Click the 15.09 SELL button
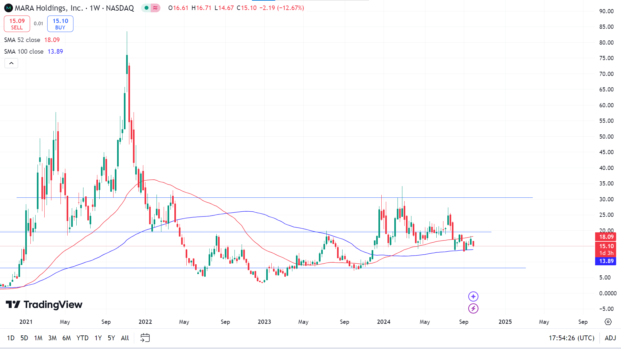621x349 pixels. tap(17, 24)
